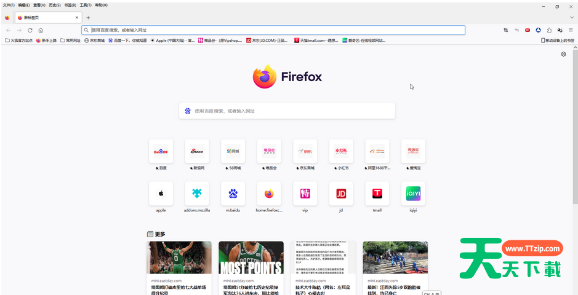Open the 江西失踪5岁双胞胎 news card

click(x=395, y=268)
